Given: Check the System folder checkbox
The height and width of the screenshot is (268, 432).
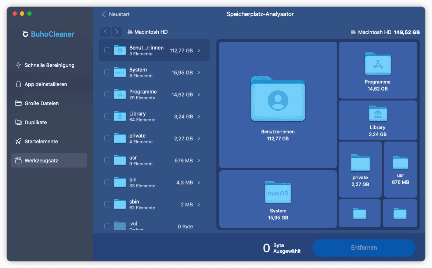Looking at the screenshot, I should pyautogui.click(x=107, y=72).
